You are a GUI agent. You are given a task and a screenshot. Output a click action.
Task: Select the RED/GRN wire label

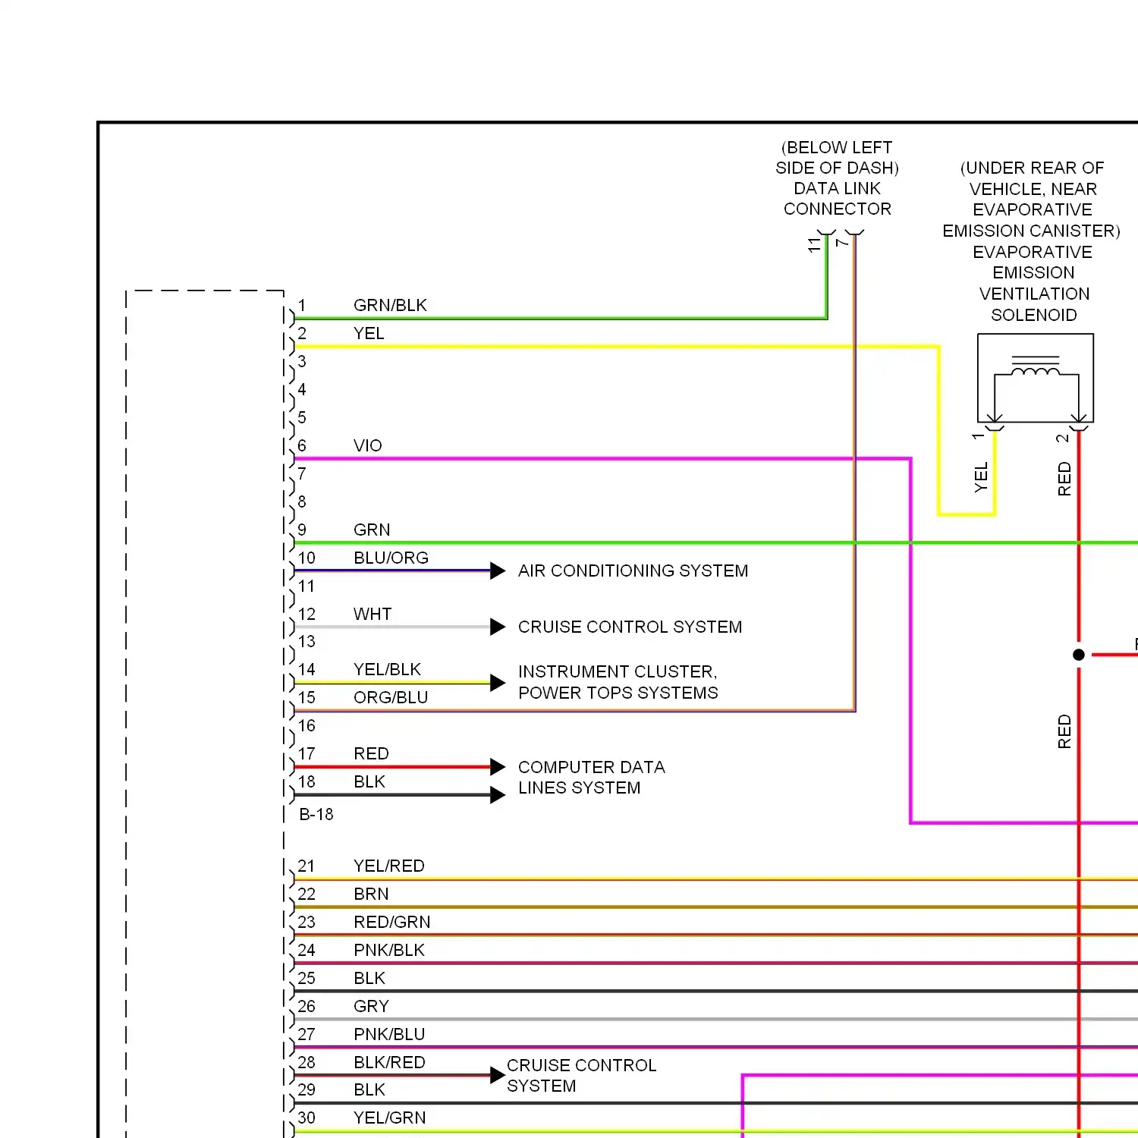pyautogui.click(x=391, y=922)
